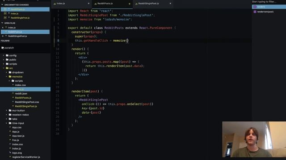This screenshot has width=286, height=160.
Task: Collapse the Uncommitted Changes section
Action: coord(2,5)
